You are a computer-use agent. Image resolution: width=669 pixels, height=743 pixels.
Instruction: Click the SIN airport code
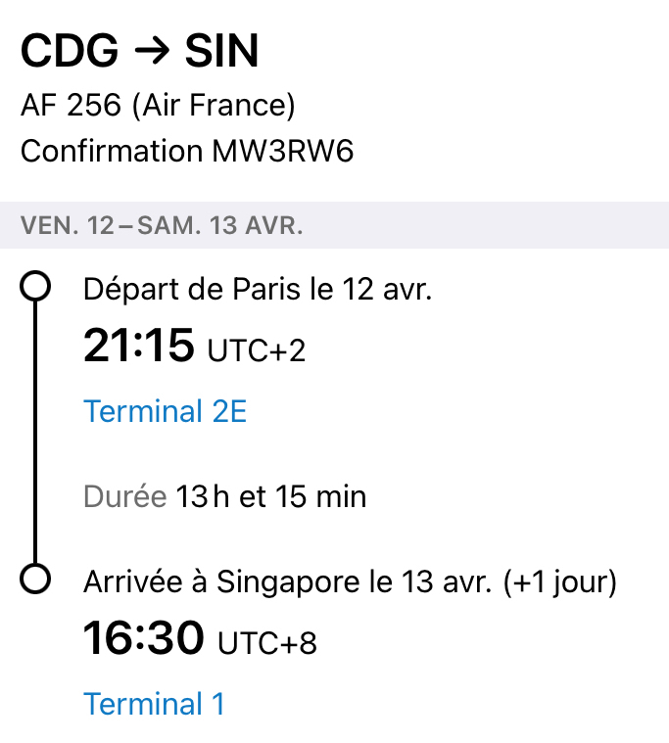pyautogui.click(x=221, y=52)
